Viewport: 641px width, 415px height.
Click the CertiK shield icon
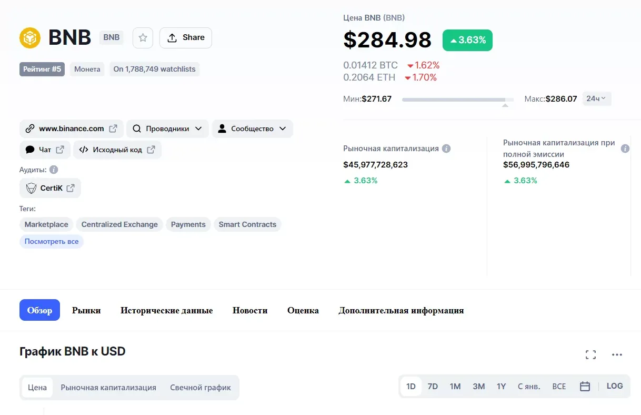31,188
